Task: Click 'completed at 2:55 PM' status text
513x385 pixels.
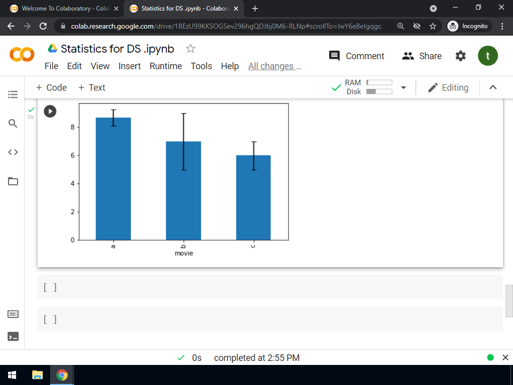Action: (x=257, y=358)
